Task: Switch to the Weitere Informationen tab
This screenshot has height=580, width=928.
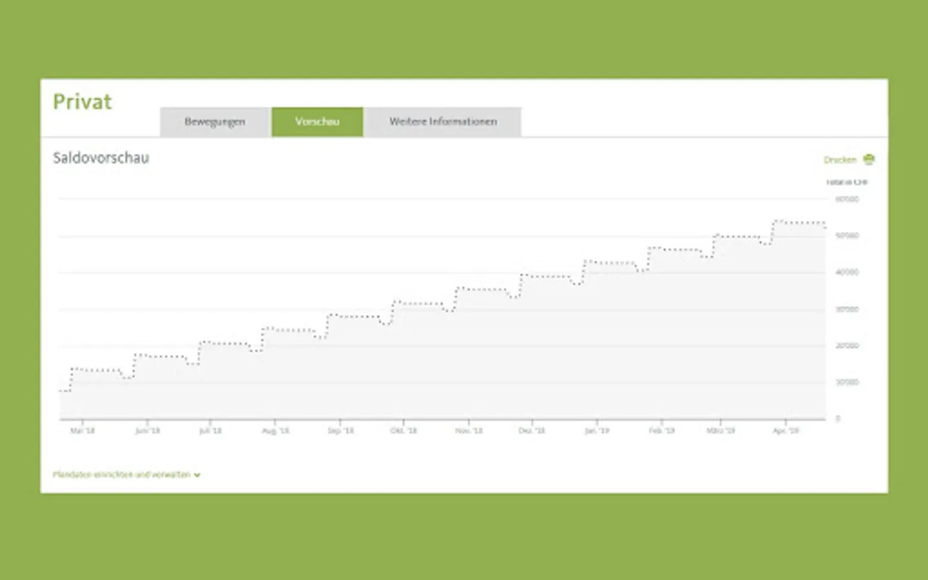Action: [x=443, y=122]
